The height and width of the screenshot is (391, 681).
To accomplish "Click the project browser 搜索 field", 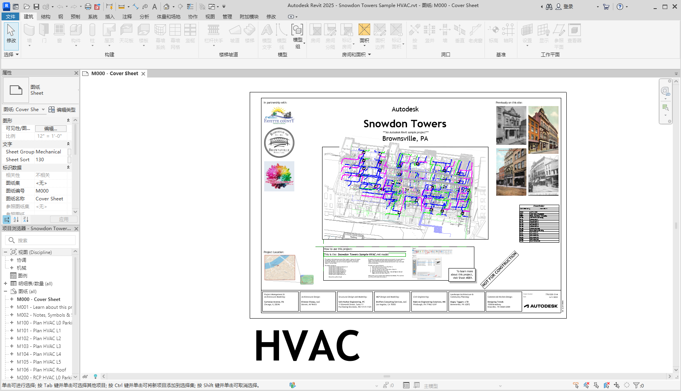I will click(x=40, y=240).
